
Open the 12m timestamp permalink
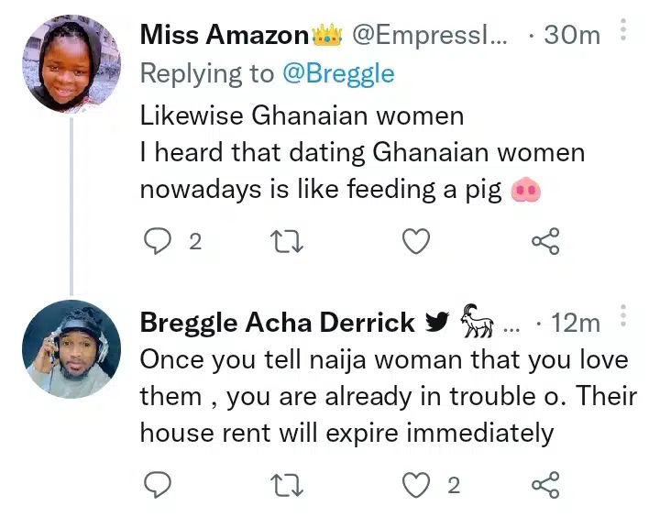coord(577,323)
